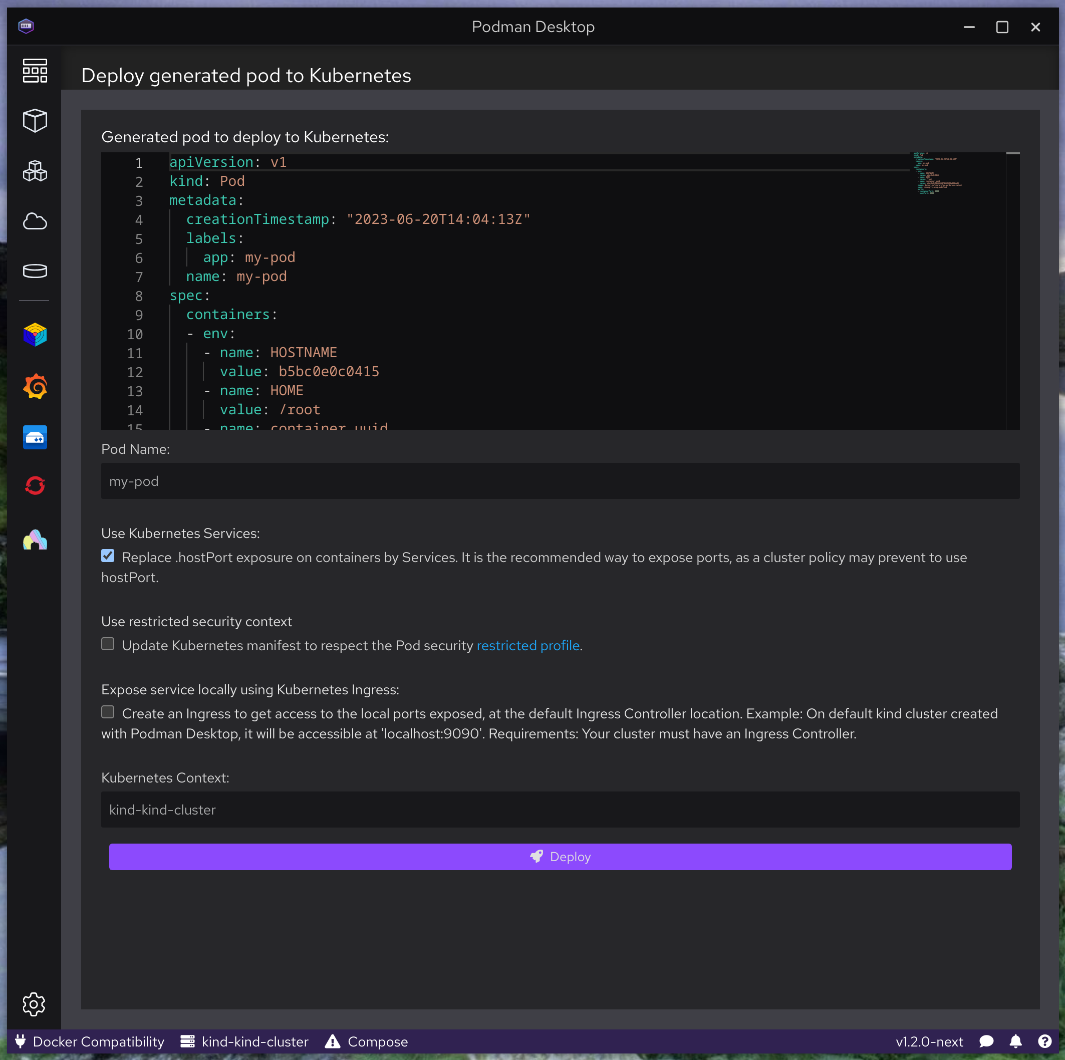Click the Compose warning in status bar

(366, 1042)
